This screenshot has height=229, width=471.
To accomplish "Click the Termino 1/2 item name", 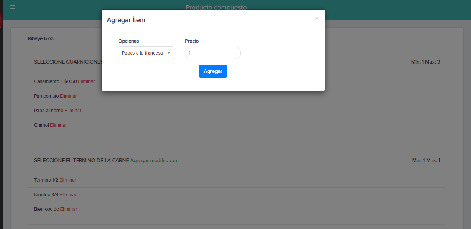I will coord(46,180).
